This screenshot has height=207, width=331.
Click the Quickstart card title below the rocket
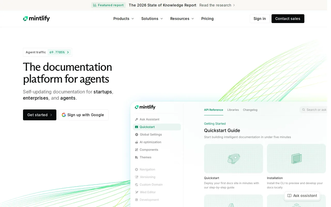[x=212, y=178]
